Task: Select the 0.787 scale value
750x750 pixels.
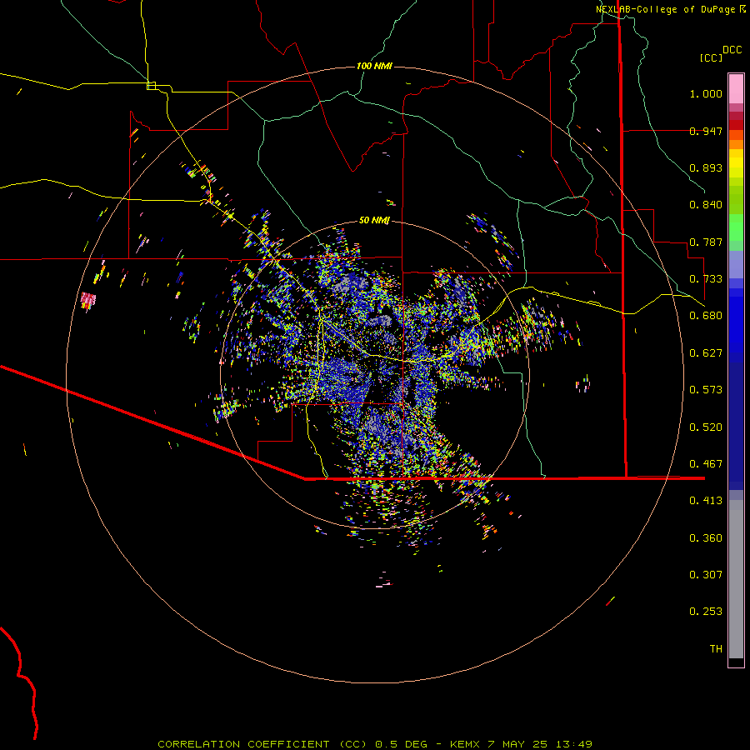Action: tap(706, 242)
